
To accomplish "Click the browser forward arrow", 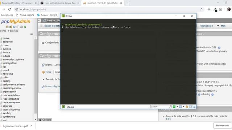I will 4,9.
